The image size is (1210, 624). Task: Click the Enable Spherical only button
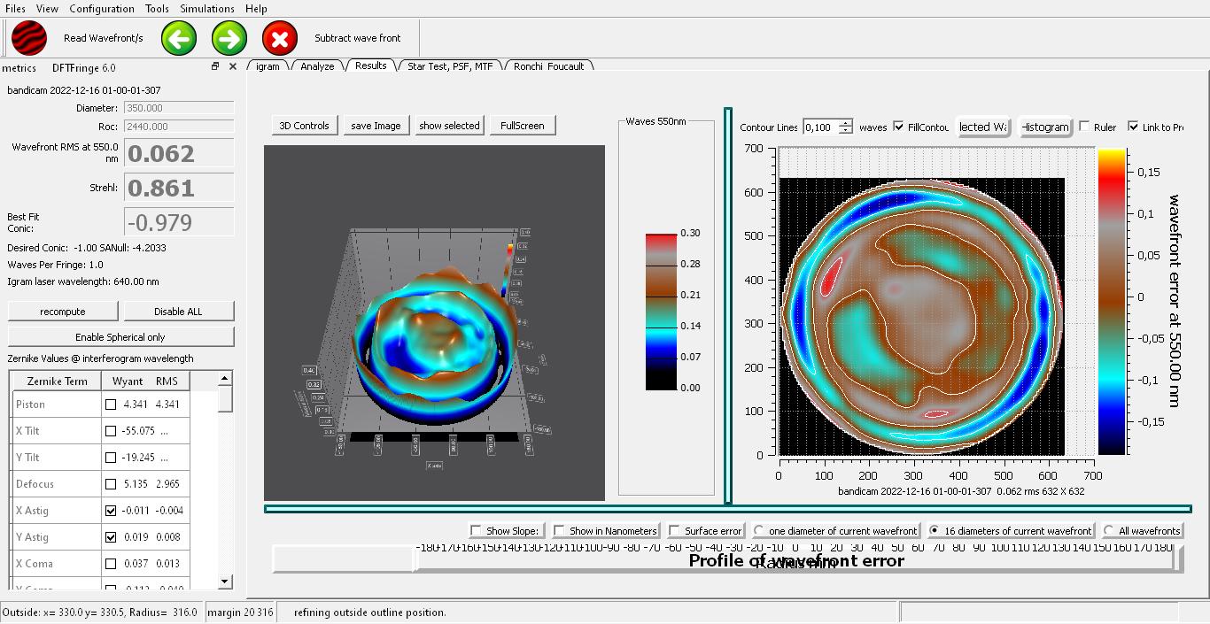(120, 337)
